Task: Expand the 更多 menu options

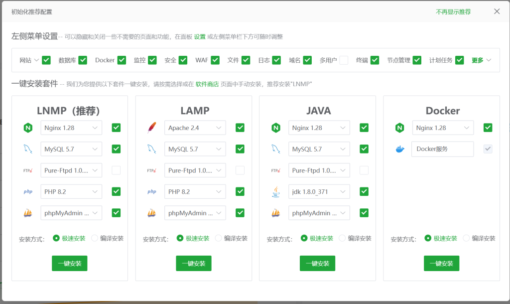Action: (x=481, y=60)
